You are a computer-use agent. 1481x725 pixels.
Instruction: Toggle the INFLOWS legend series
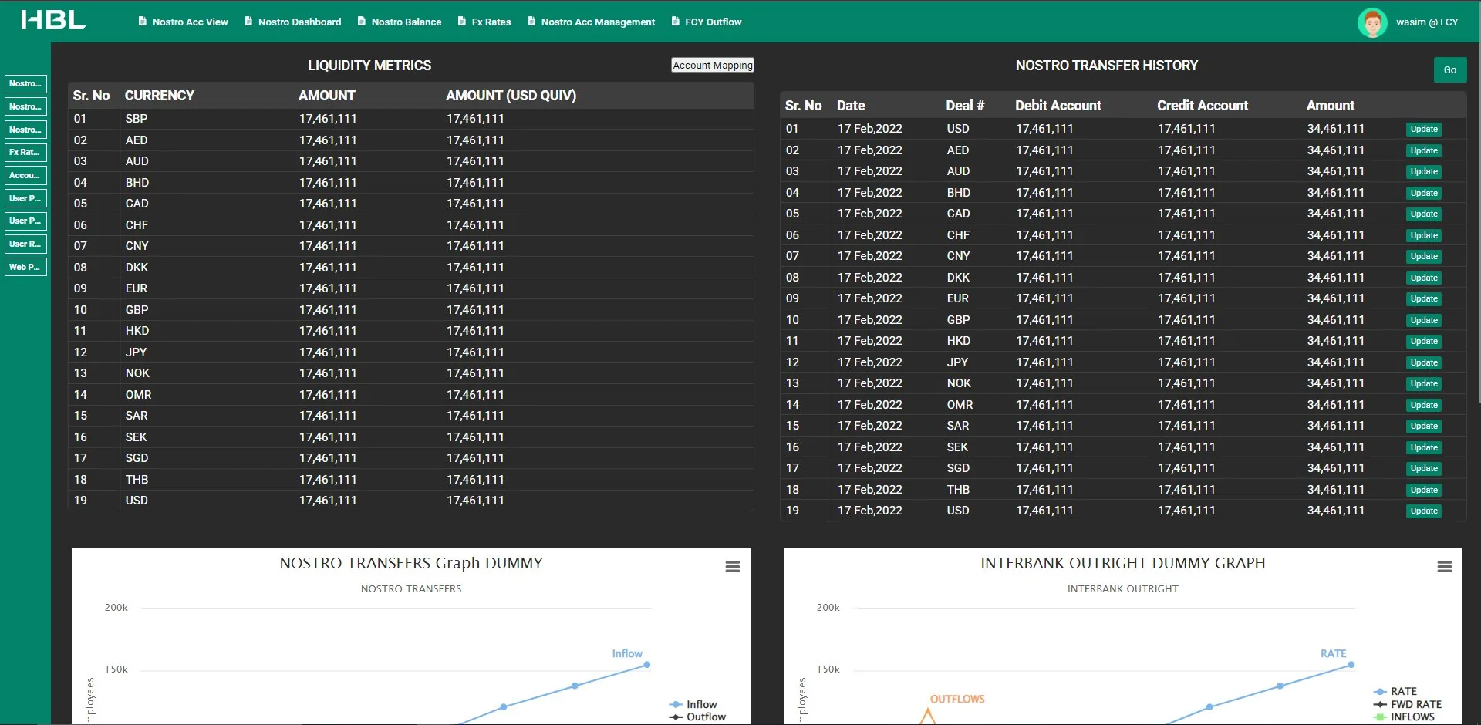point(1405,717)
